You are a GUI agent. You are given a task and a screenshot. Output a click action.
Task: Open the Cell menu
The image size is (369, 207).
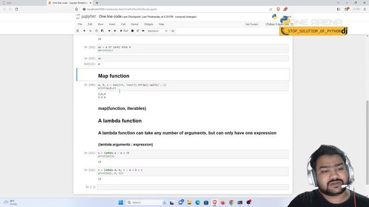tap(123, 24)
